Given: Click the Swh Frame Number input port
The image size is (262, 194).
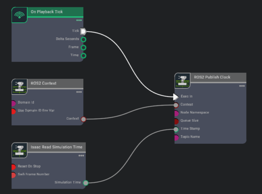Looking at the screenshot, I should [13, 175].
